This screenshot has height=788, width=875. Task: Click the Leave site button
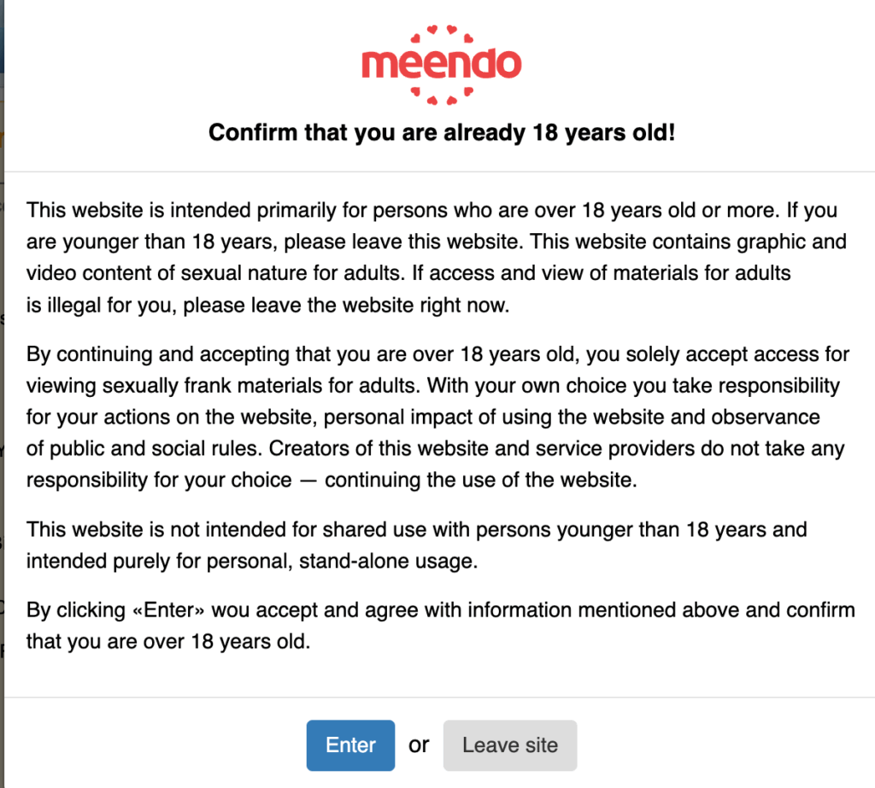click(510, 744)
